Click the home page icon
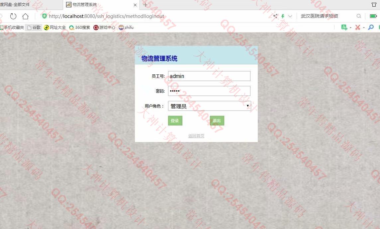Screen dimensions: 380x229 point(25,16)
